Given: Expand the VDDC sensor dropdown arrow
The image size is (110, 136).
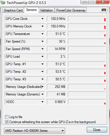Looking at the screenshot, I should 42,102.
